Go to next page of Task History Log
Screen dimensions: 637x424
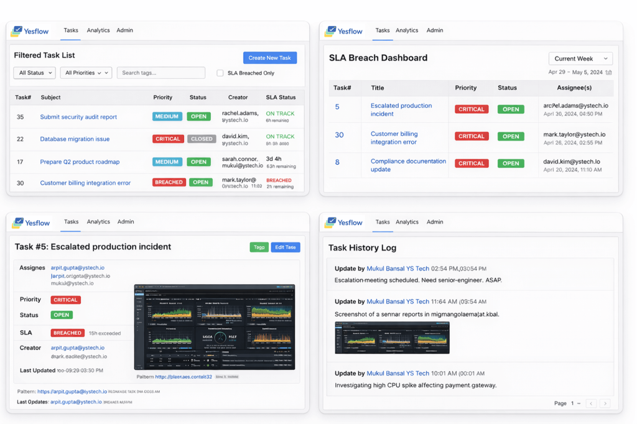point(604,403)
